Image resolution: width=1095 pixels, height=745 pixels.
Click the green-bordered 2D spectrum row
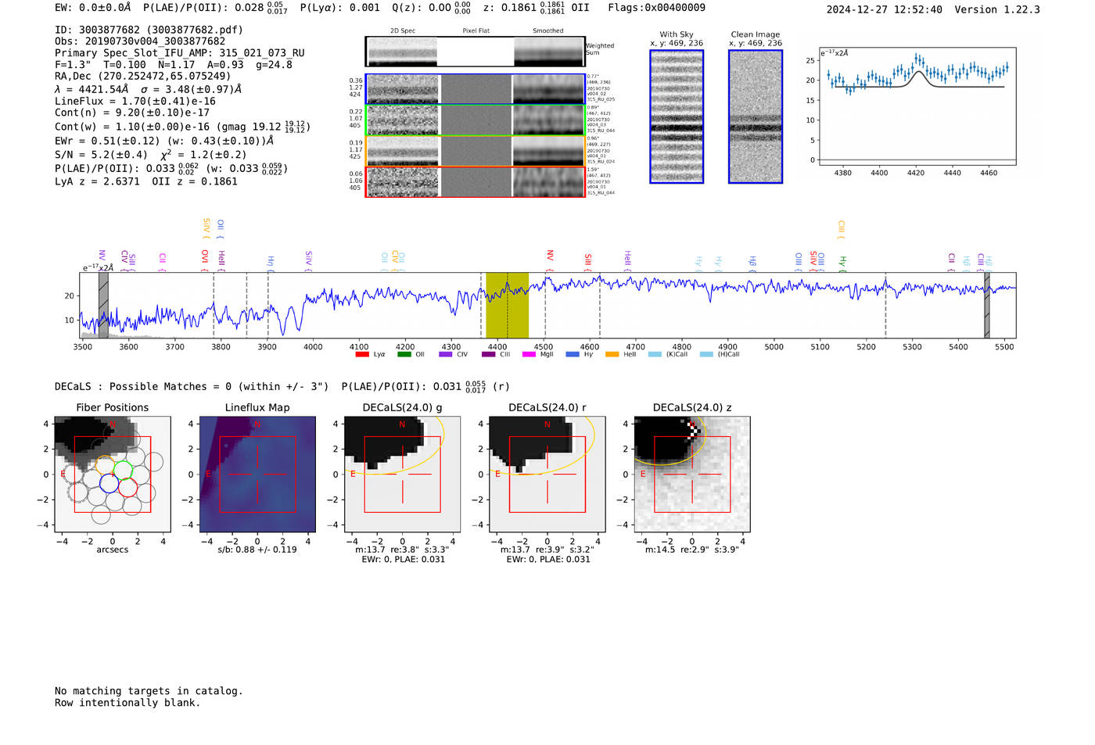[x=475, y=120]
